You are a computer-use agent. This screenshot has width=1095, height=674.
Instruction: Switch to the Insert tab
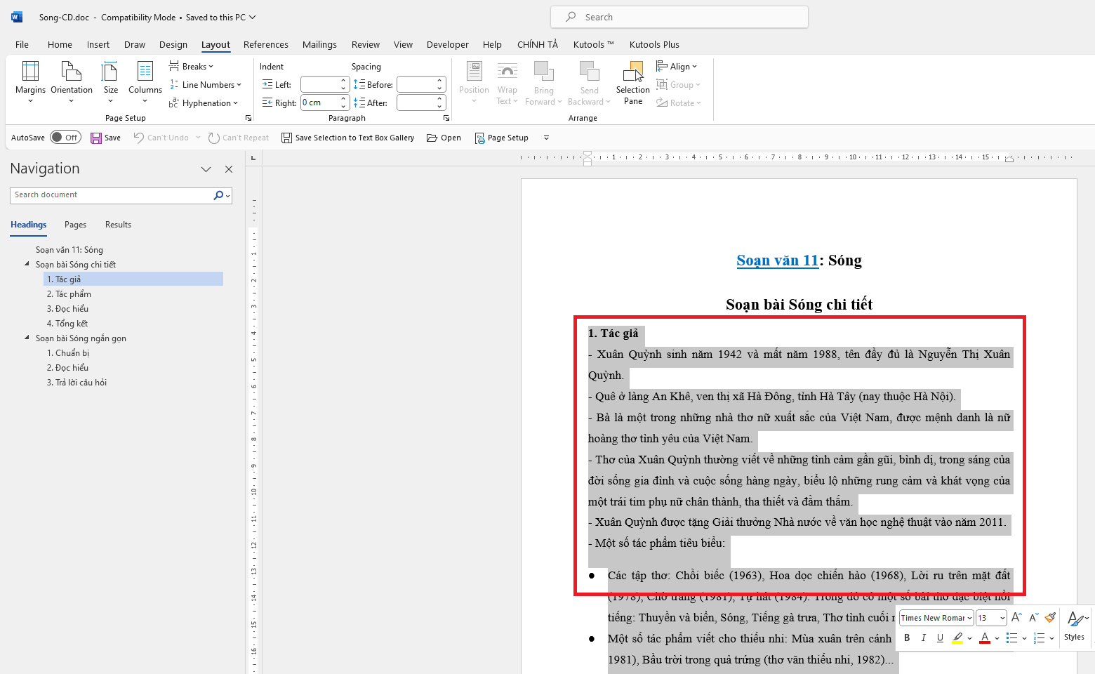(98, 44)
